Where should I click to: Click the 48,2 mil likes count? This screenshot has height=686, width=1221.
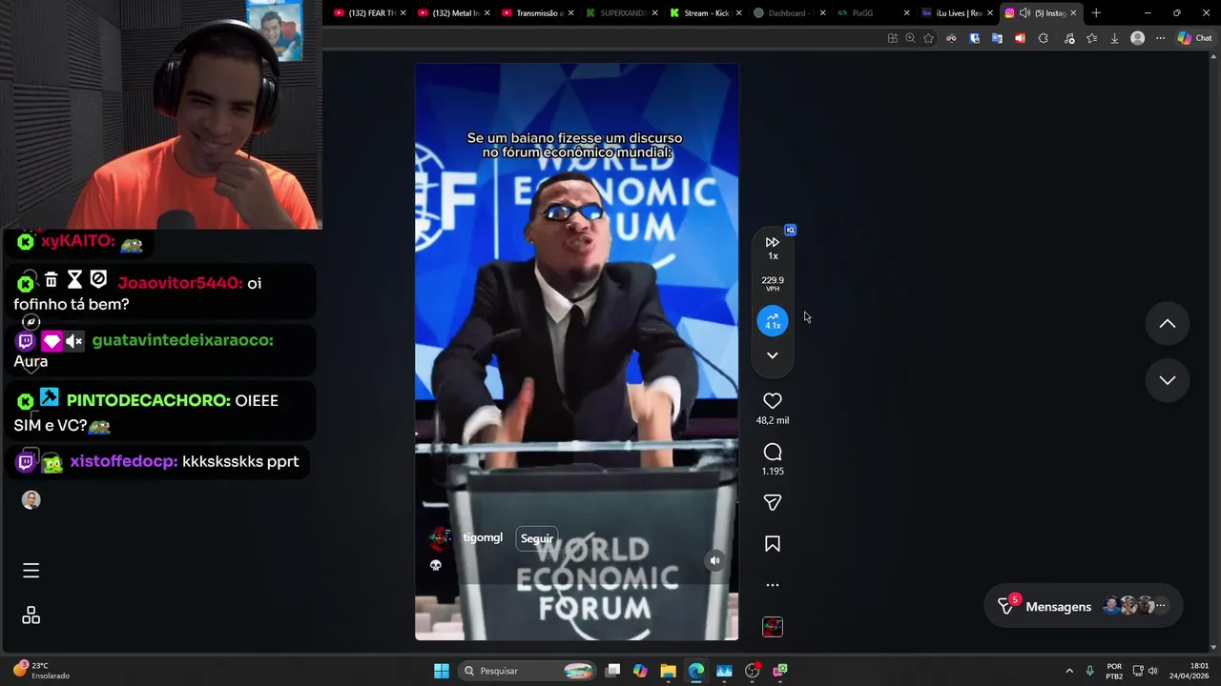(x=773, y=420)
